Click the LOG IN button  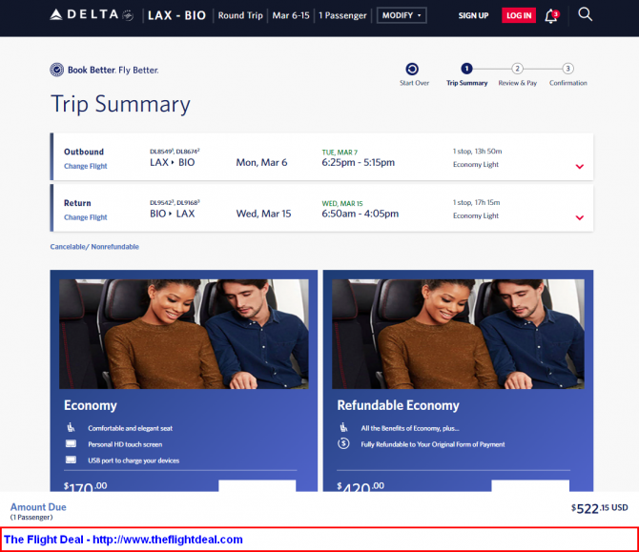(519, 15)
